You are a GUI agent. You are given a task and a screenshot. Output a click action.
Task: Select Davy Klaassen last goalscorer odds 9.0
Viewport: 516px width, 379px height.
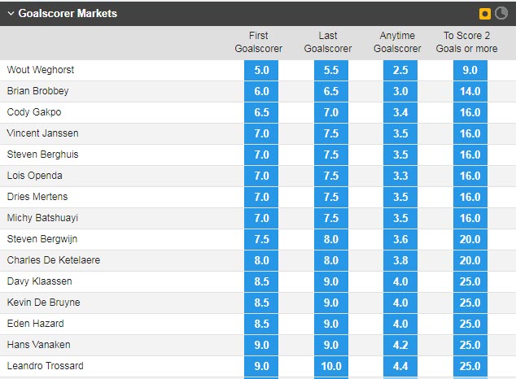tap(331, 282)
